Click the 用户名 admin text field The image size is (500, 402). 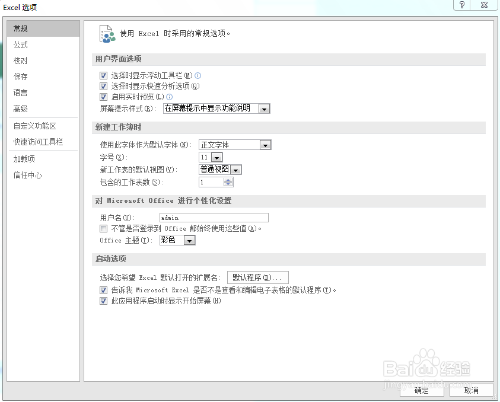coord(214,218)
